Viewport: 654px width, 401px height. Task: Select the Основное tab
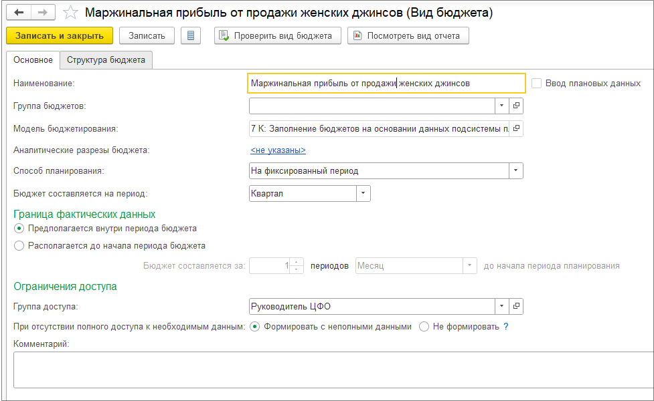pyautogui.click(x=33, y=59)
